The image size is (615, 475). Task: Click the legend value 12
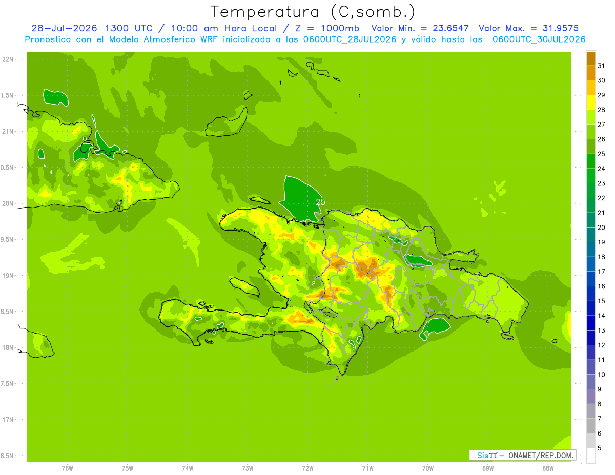click(601, 345)
